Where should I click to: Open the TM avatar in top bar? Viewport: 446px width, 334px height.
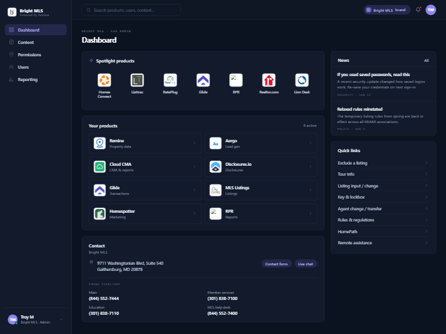pos(431,10)
